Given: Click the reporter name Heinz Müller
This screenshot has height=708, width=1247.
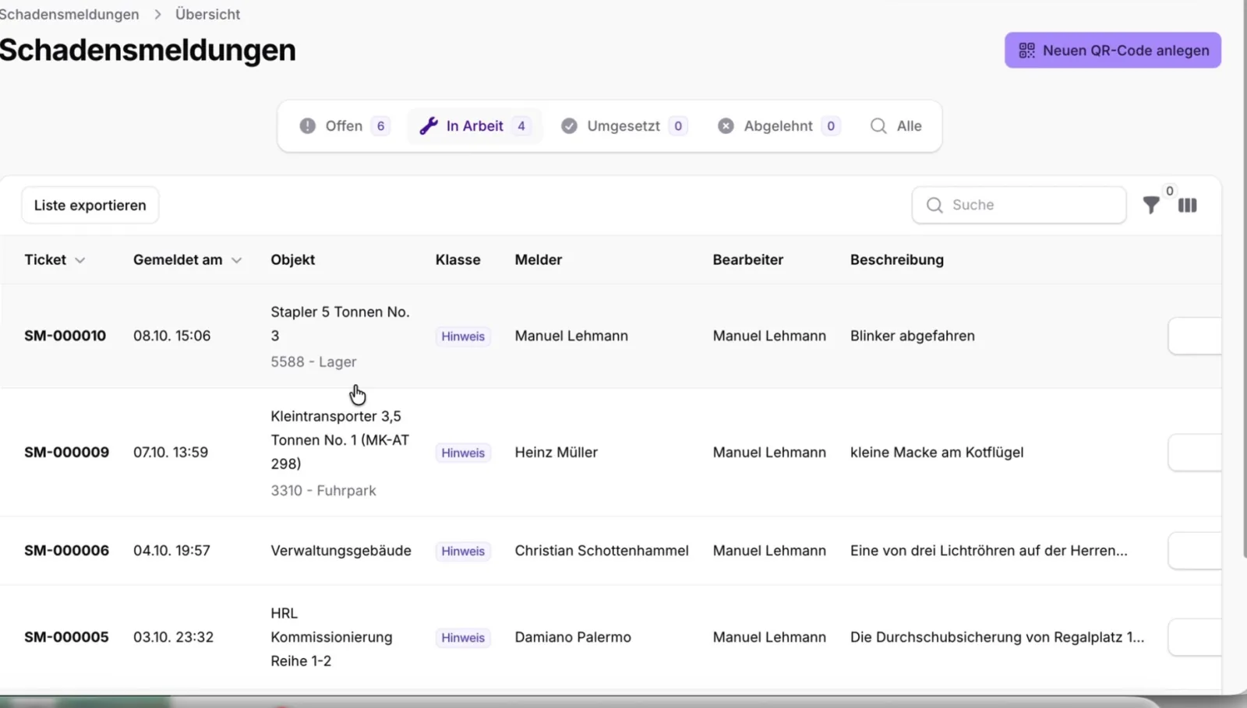Looking at the screenshot, I should 556,453.
